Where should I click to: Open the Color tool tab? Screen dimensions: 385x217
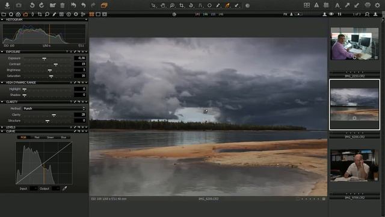point(18,14)
